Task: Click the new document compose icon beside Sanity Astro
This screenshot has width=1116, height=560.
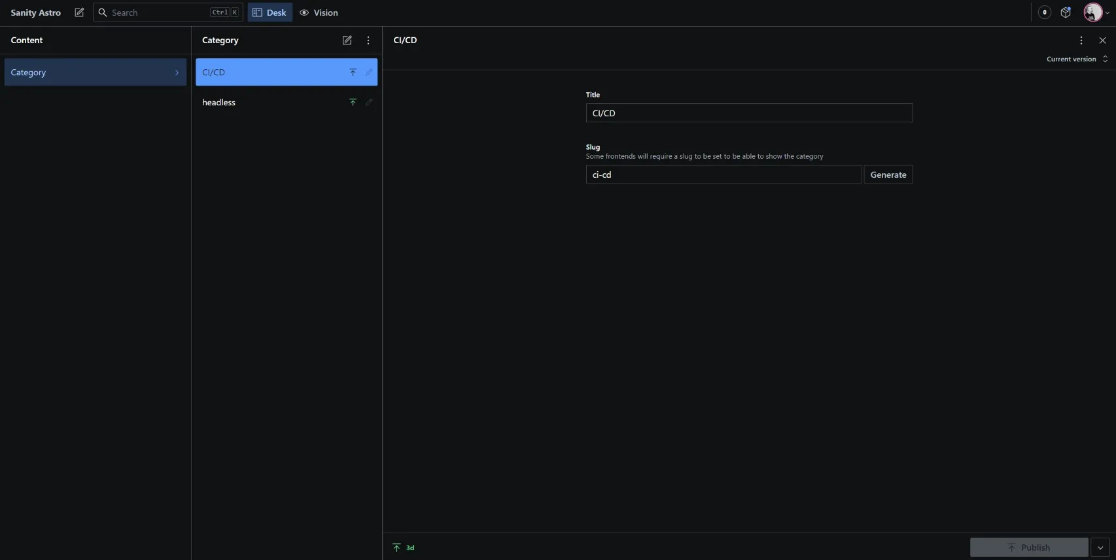Action: pos(79,12)
